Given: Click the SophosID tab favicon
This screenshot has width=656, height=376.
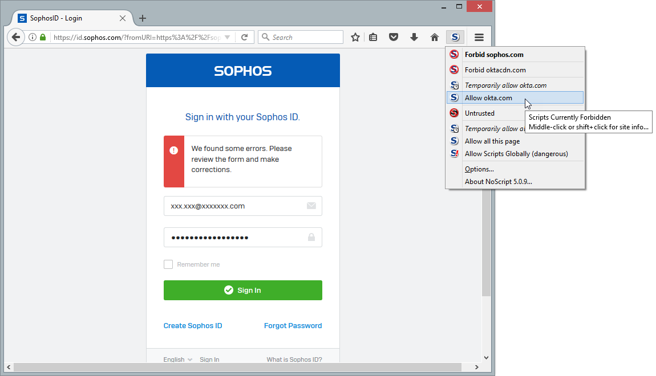Looking at the screenshot, I should tap(22, 18).
